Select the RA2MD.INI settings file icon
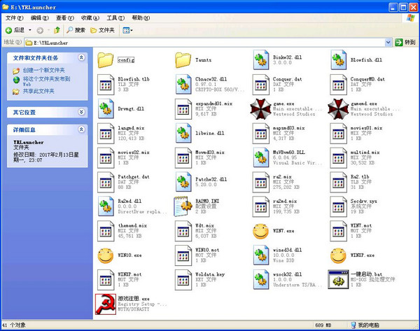Viewport: 420px width, 331px height. click(183, 206)
